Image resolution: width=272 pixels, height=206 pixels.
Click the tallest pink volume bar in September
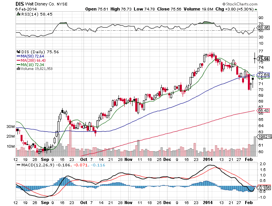(70, 141)
